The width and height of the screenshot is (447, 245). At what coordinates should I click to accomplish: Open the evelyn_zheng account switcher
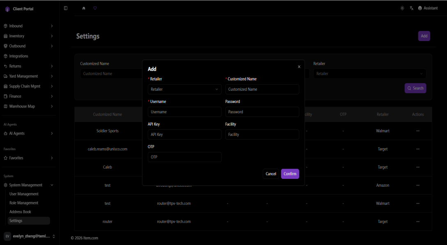click(x=29, y=236)
